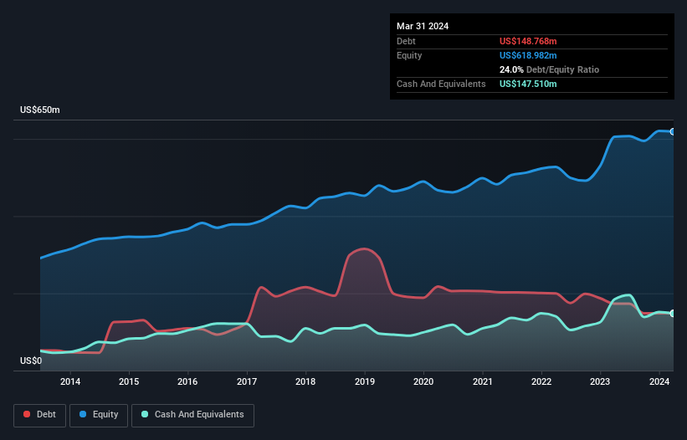
Task: Select the Cash endpoint marker at Mar 2024
Action: [673, 314]
